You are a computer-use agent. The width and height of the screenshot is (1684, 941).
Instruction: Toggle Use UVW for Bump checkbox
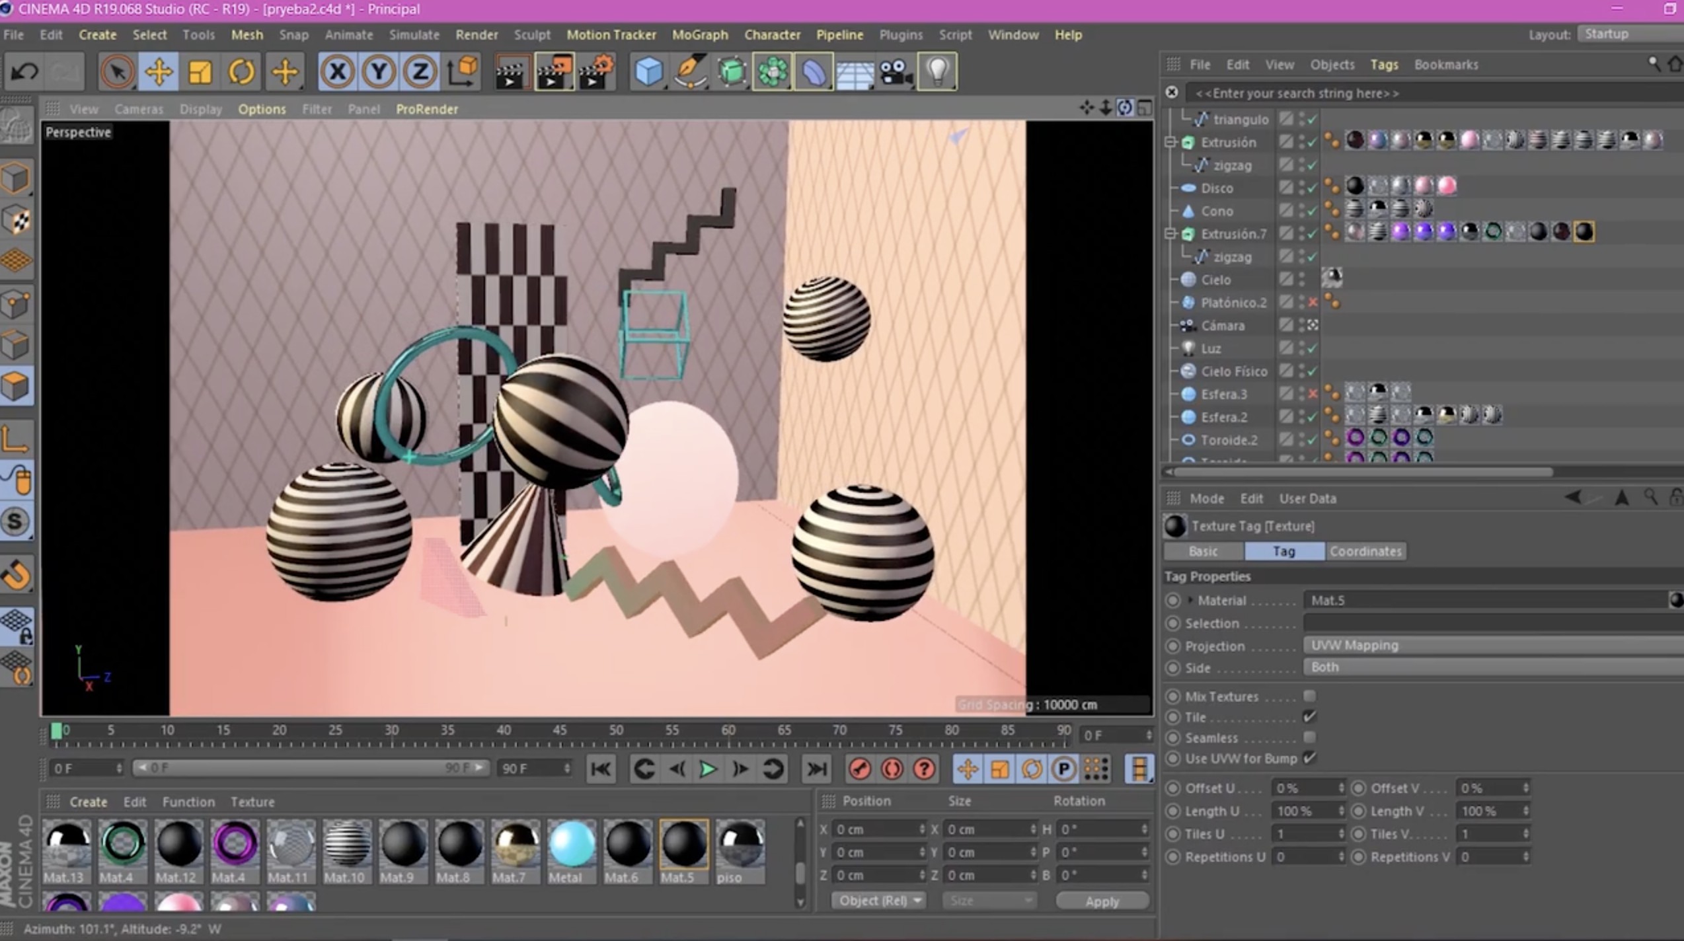pos(1307,759)
